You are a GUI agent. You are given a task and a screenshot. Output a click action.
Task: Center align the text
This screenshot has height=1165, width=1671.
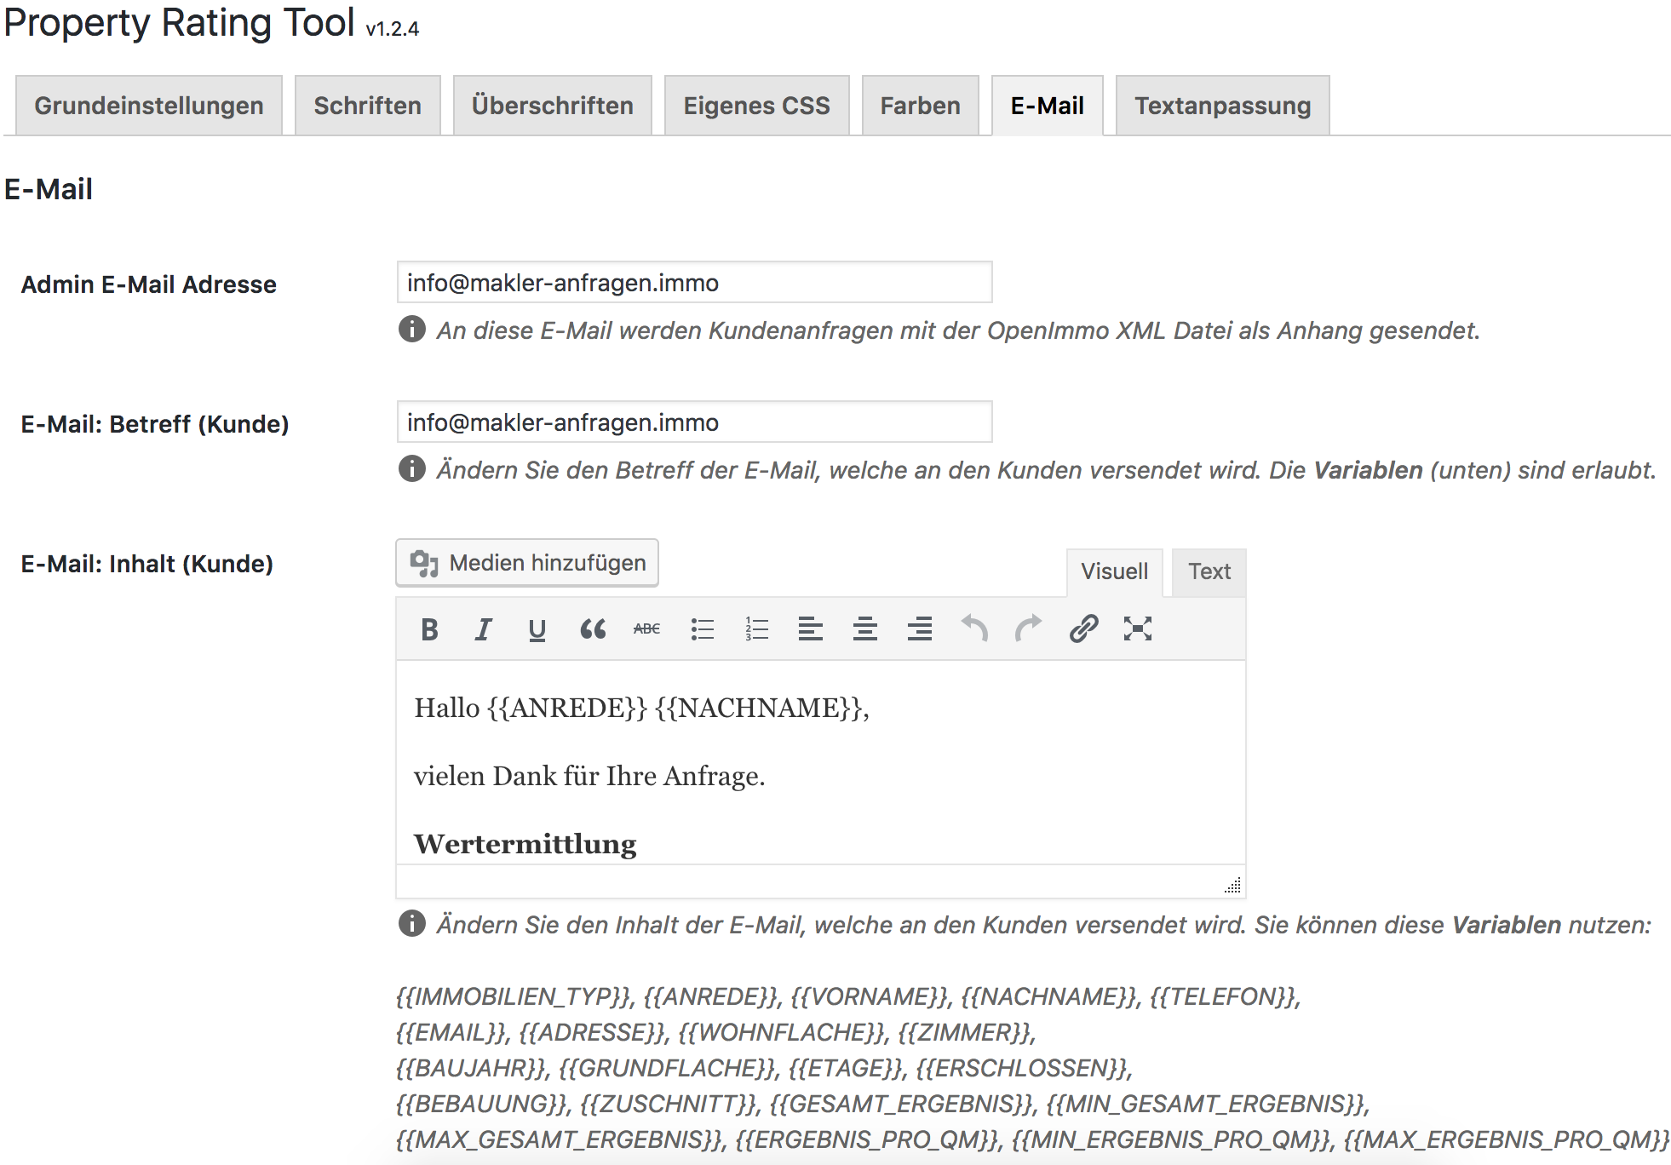point(864,629)
